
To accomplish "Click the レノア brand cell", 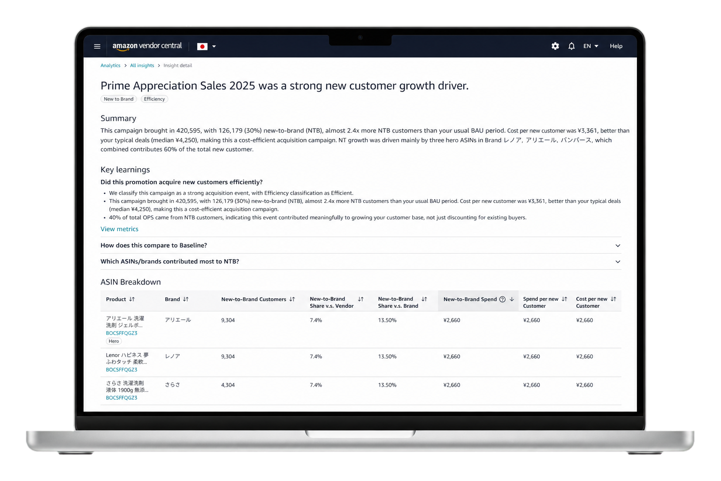I will click(172, 357).
